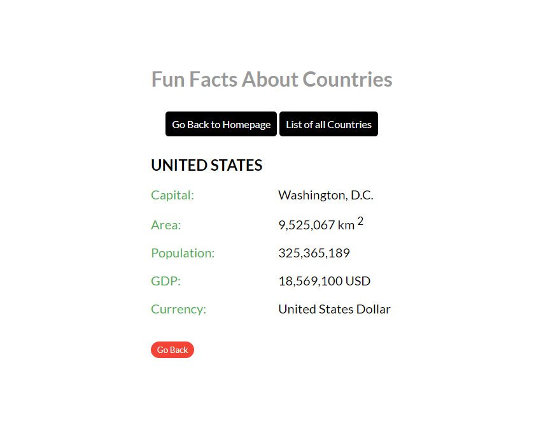Click the Go Back to Homepage button
541x446 pixels.
click(x=221, y=124)
